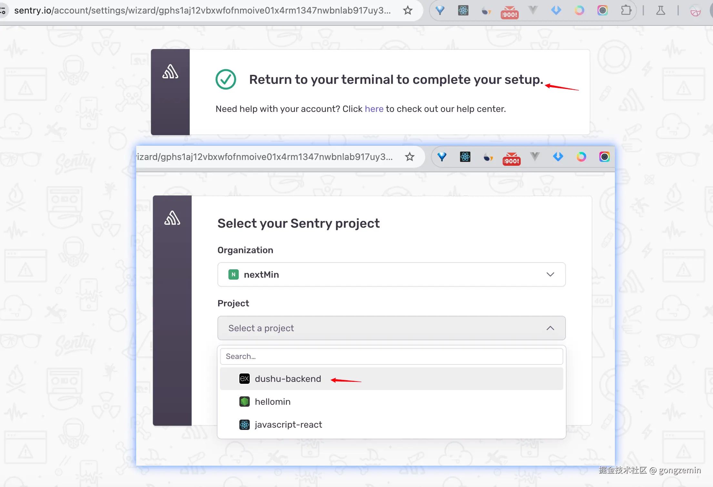Choose dushu-backend from project list

tap(288, 379)
